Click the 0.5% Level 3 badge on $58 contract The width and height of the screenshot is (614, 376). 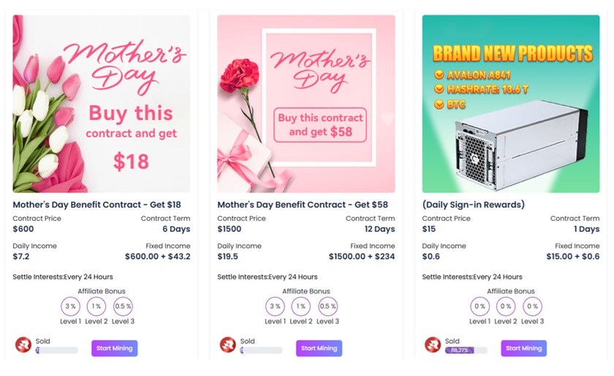327,307
